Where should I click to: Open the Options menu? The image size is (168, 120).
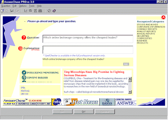click(23, 6)
